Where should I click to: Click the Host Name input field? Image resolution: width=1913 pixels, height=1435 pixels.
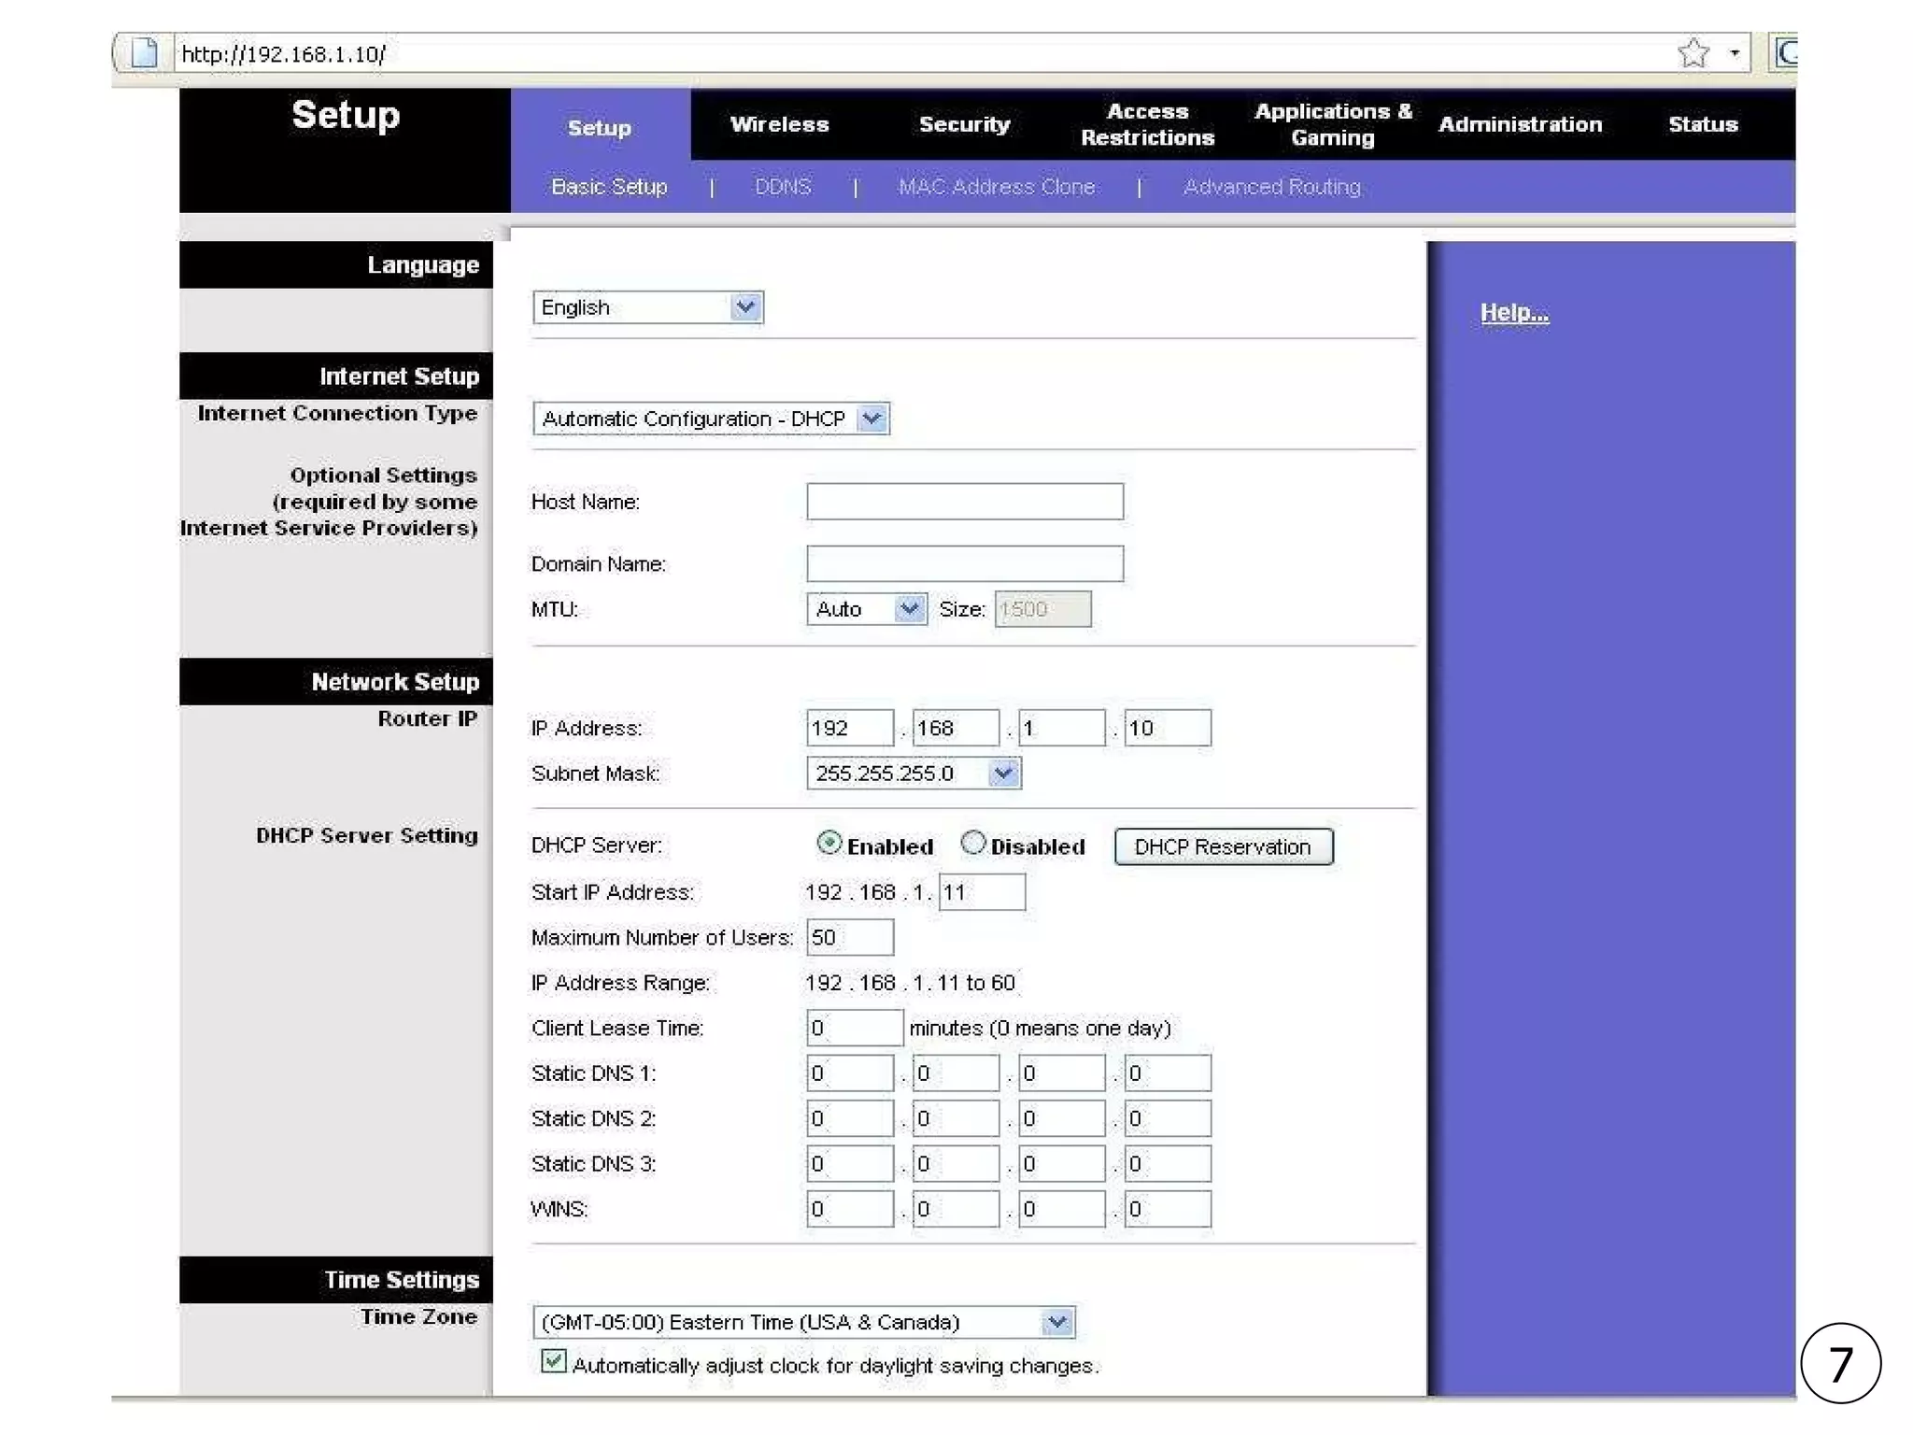[964, 502]
